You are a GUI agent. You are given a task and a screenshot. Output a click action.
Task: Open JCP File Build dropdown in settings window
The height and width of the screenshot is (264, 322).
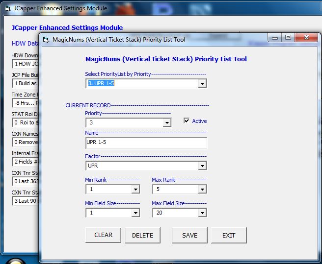click(x=25, y=83)
